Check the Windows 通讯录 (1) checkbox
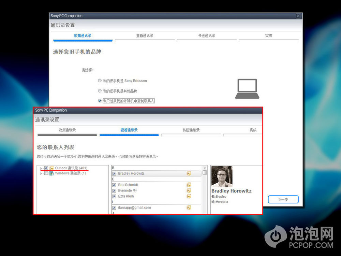The height and width of the screenshot is (256, 341). (46, 173)
